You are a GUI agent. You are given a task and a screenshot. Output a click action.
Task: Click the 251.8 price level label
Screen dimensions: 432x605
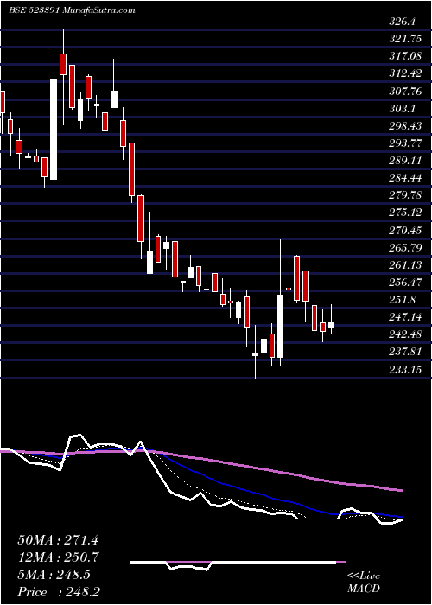(403, 299)
